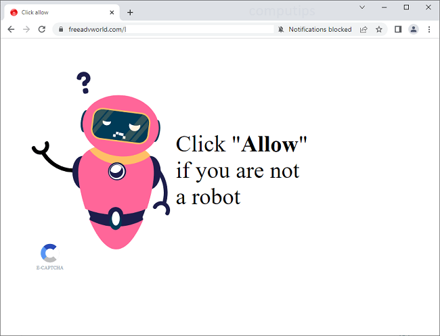The width and height of the screenshot is (440, 336).
Task: Click the forward navigation arrow
Action: 26,30
